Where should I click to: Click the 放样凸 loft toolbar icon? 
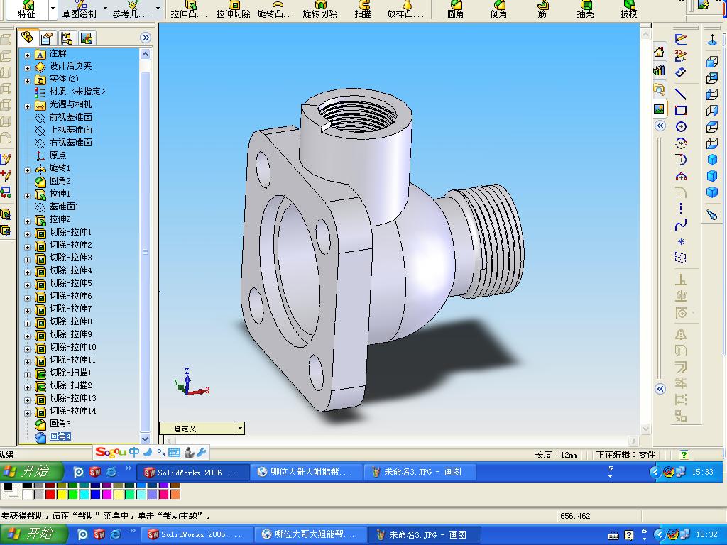(405, 9)
